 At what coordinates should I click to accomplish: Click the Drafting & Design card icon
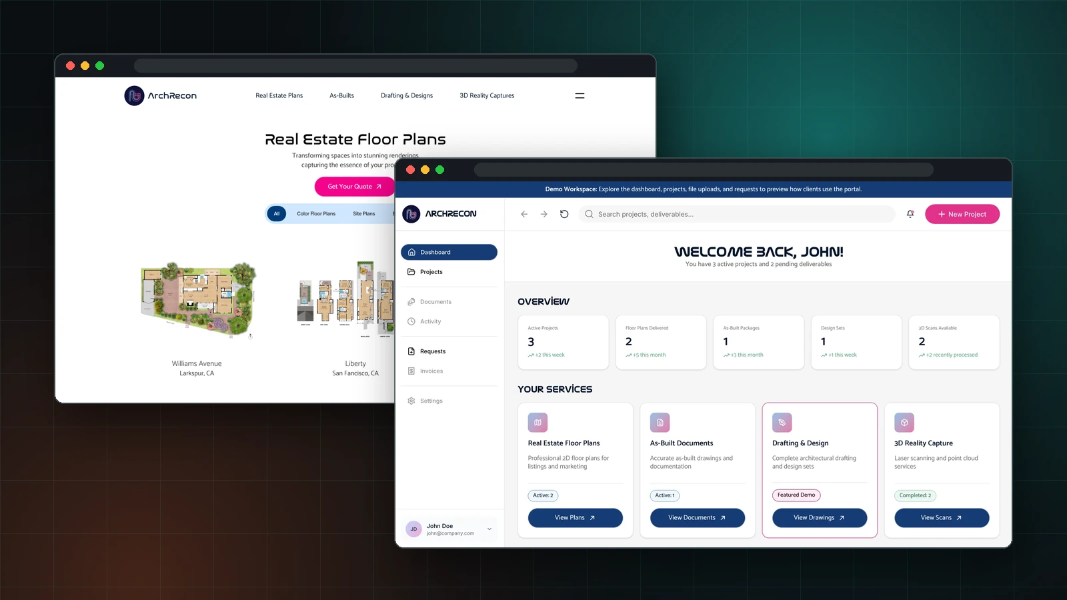pos(782,423)
